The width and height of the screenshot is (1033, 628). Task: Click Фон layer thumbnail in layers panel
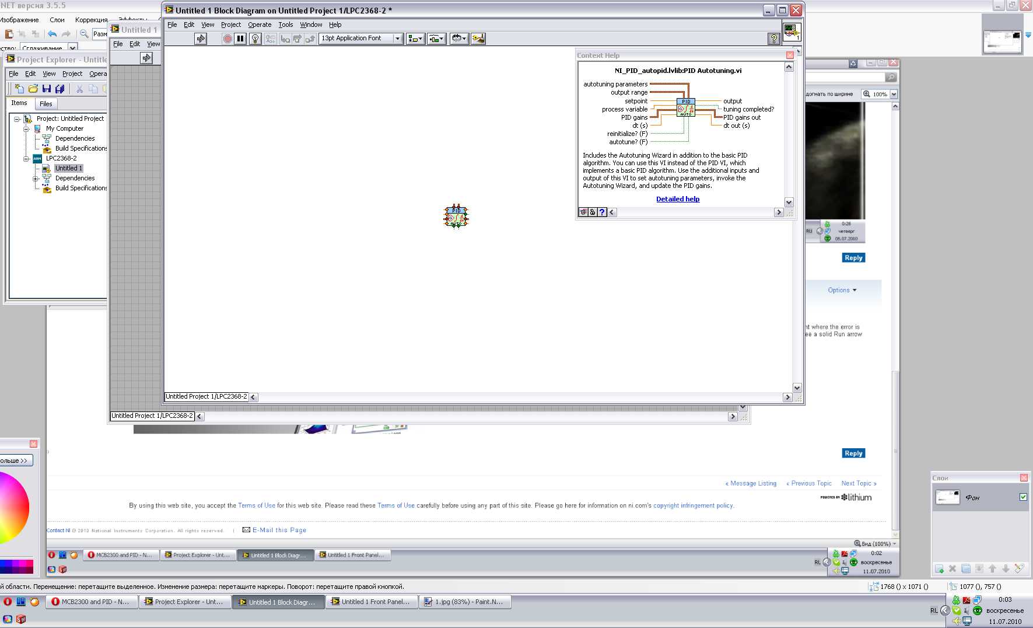(x=947, y=497)
